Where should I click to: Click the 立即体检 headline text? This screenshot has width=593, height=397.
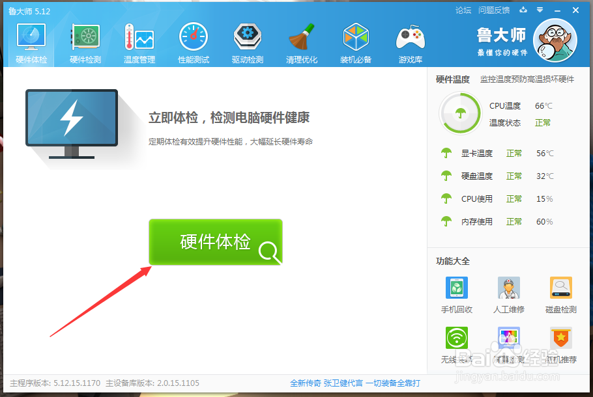click(x=229, y=118)
